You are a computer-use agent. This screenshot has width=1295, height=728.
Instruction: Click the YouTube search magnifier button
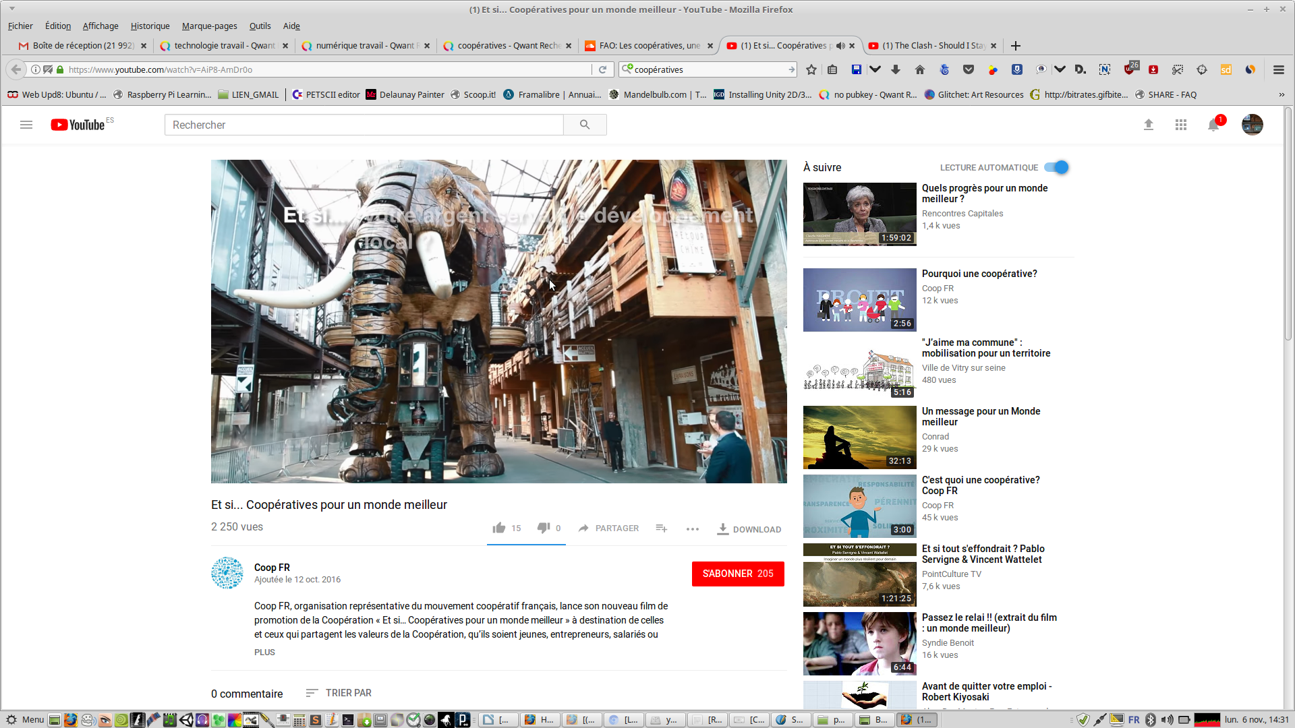585,125
